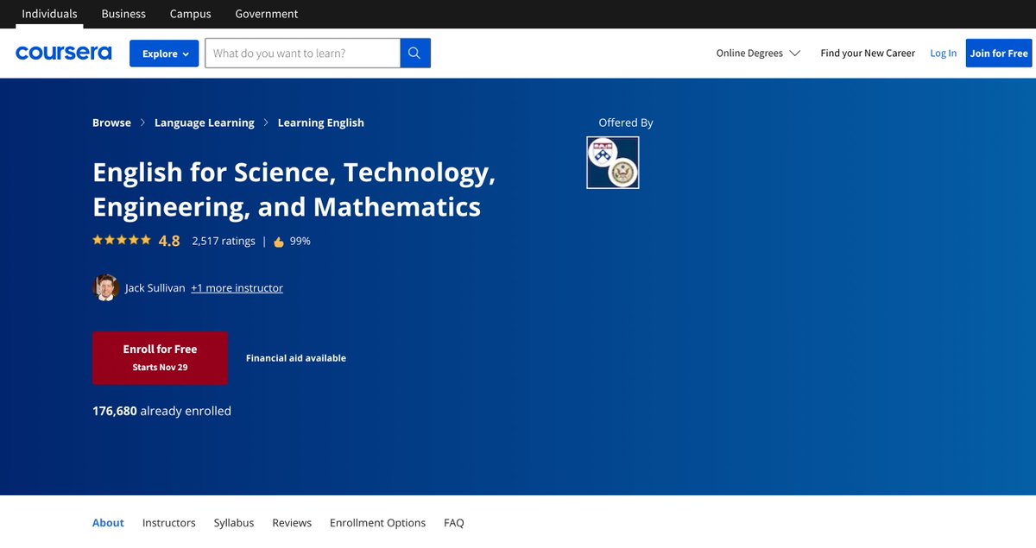The height and width of the screenshot is (548, 1036).
Task: Click the What do you want to learn field
Action: click(x=302, y=54)
